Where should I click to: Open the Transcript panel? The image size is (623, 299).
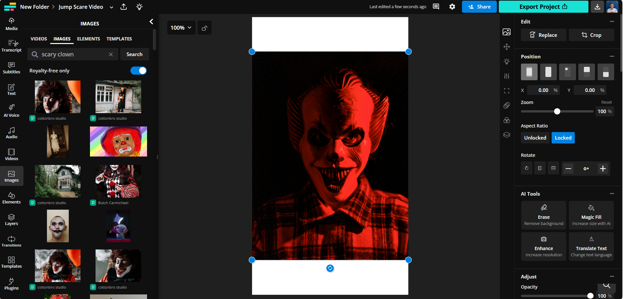point(11,46)
